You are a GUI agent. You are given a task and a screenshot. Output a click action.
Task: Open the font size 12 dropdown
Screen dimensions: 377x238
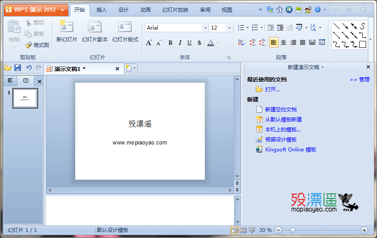(x=229, y=28)
